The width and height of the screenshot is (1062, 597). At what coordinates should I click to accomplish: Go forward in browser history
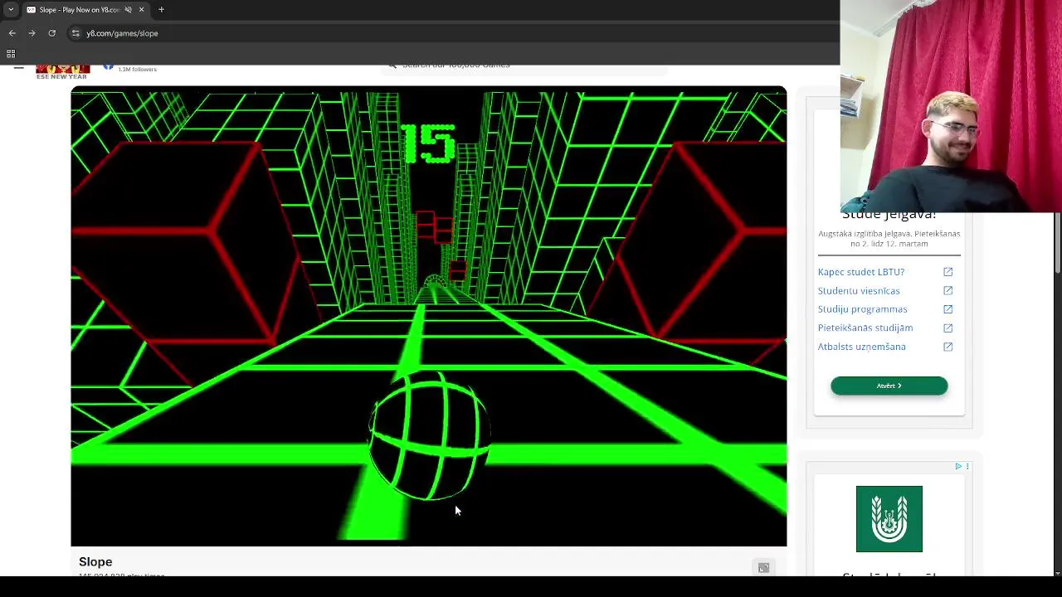pyautogui.click(x=32, y=33)
